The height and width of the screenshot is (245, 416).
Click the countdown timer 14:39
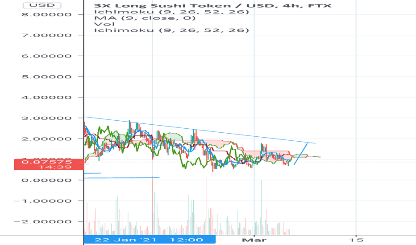point(54,167)
